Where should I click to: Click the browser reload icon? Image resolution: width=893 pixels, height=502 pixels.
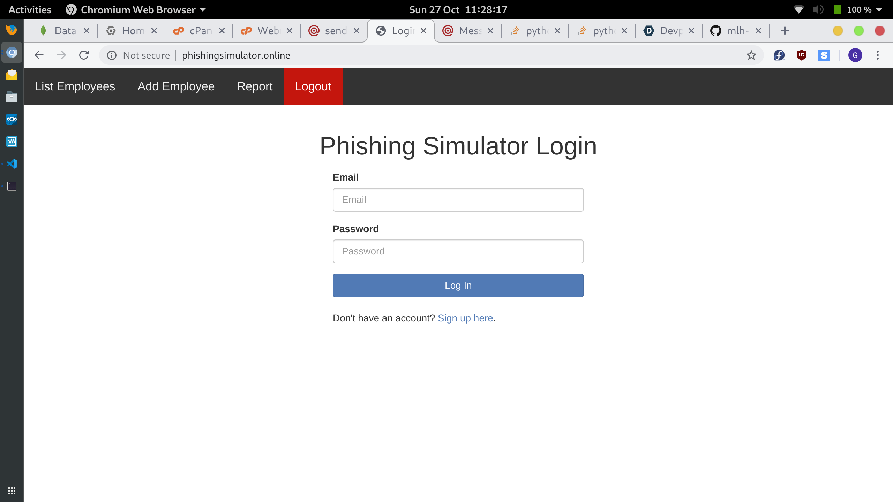coord(84,55)
